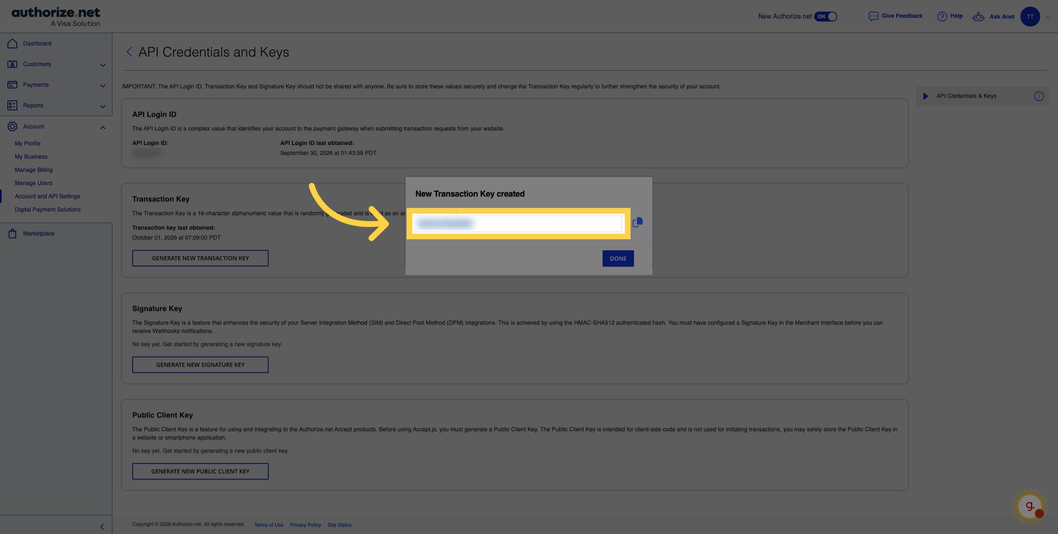Click the Grammarly floating widget icon
This screenshot has width=1058, height=534.
point(1030,506)
